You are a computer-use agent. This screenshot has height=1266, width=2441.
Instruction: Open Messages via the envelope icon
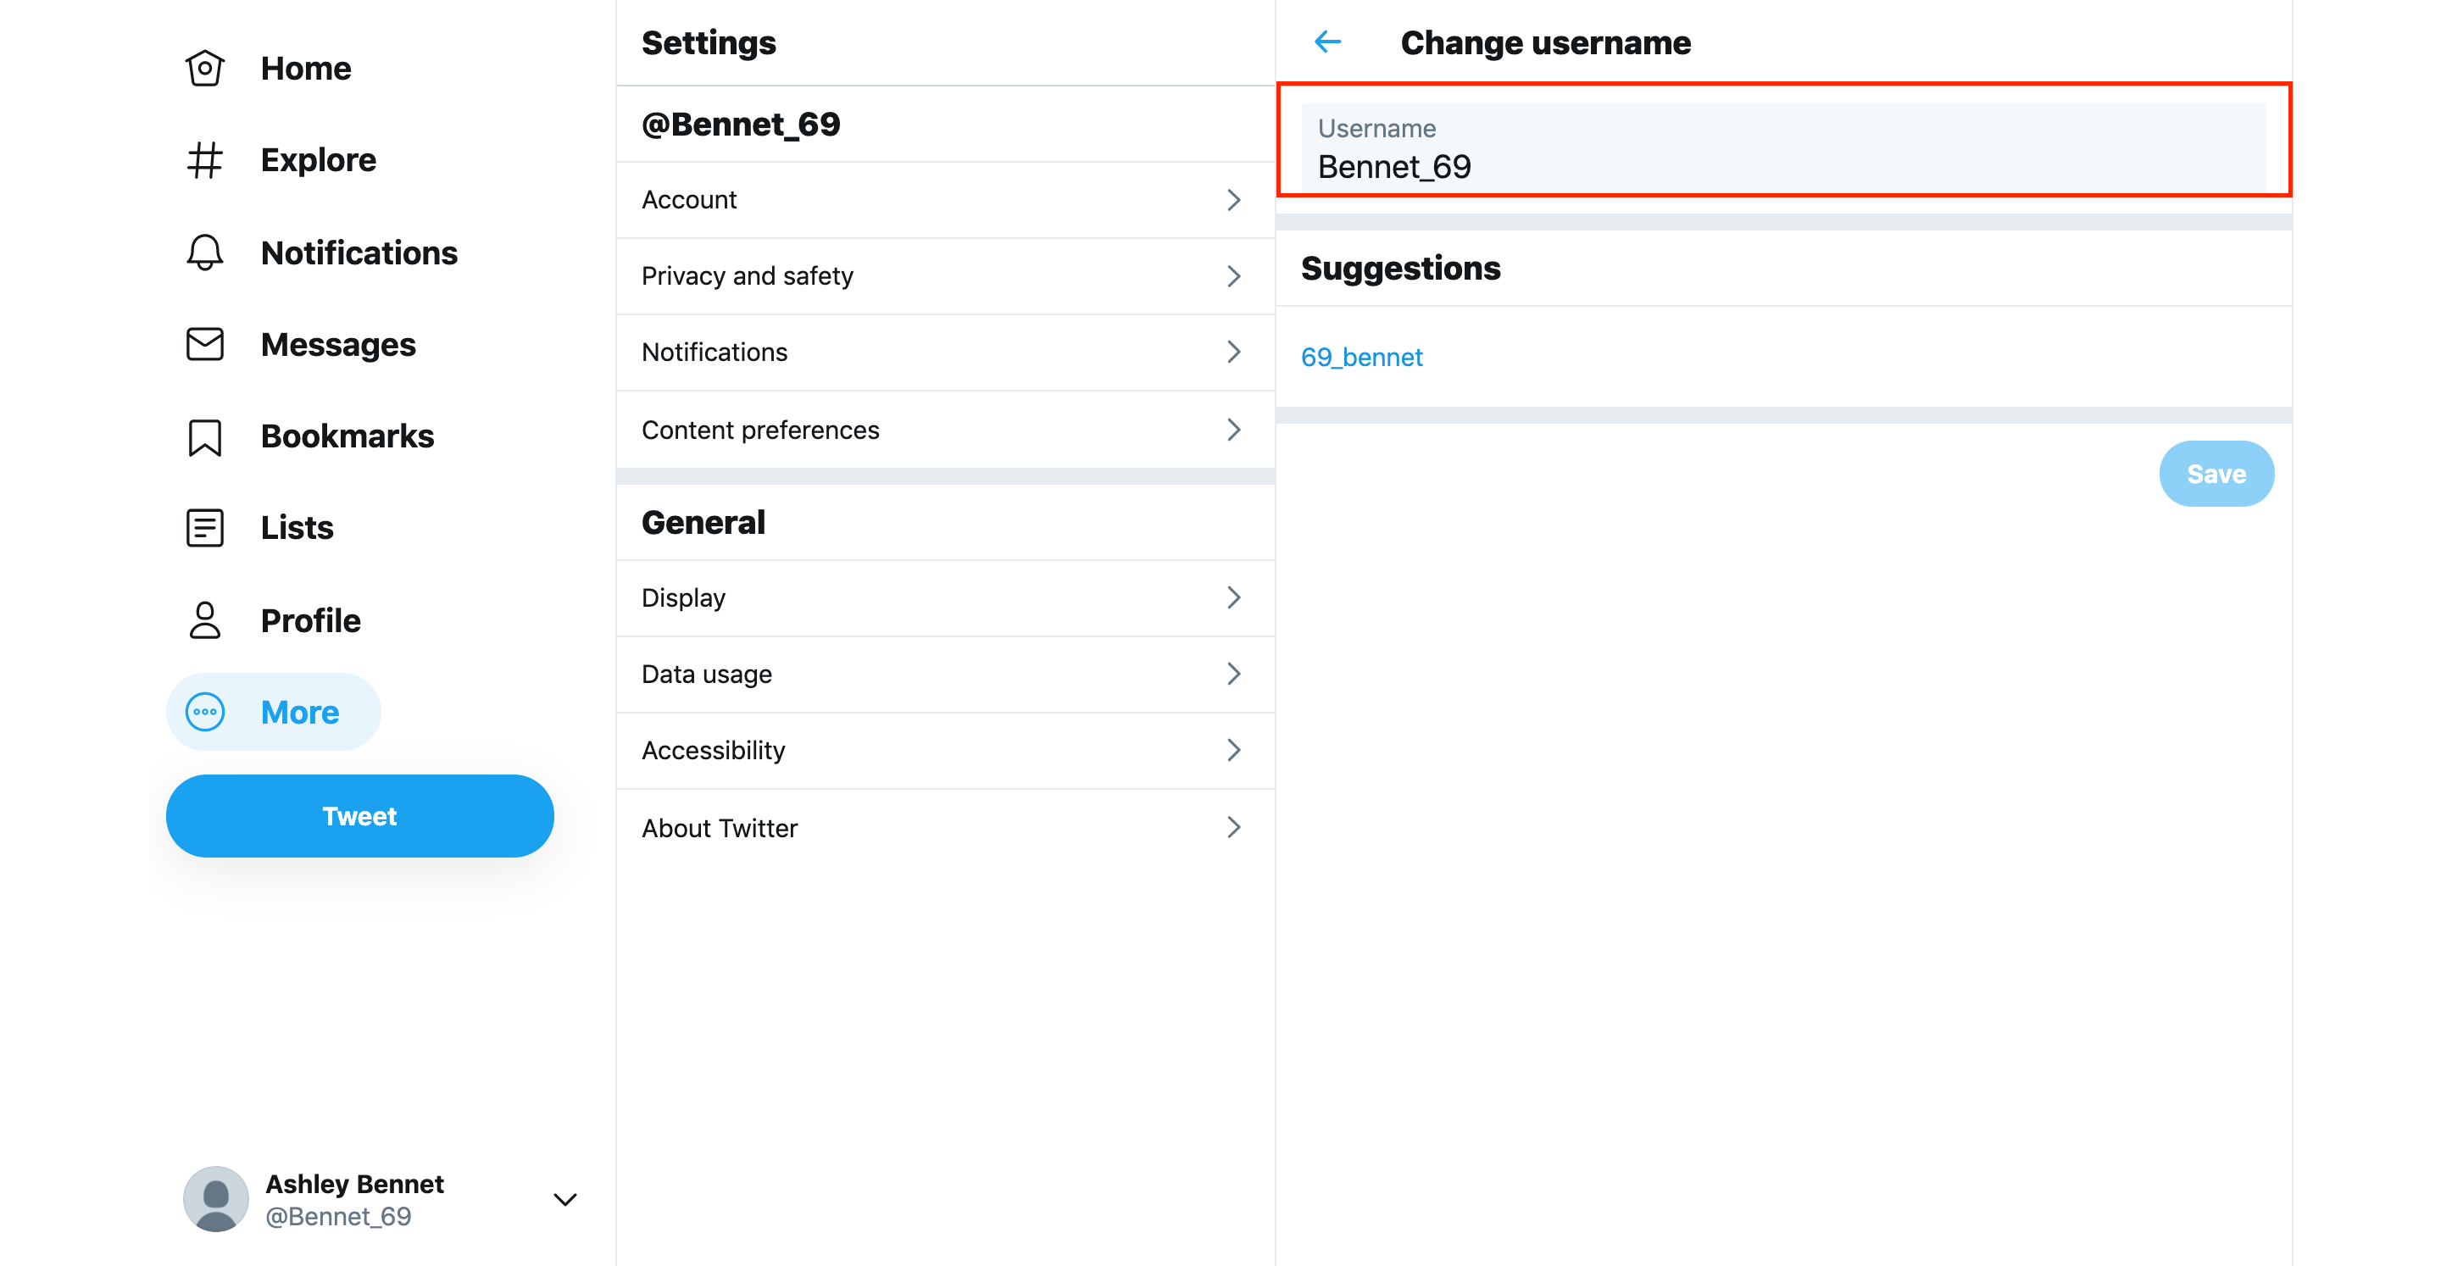point(204,344)
